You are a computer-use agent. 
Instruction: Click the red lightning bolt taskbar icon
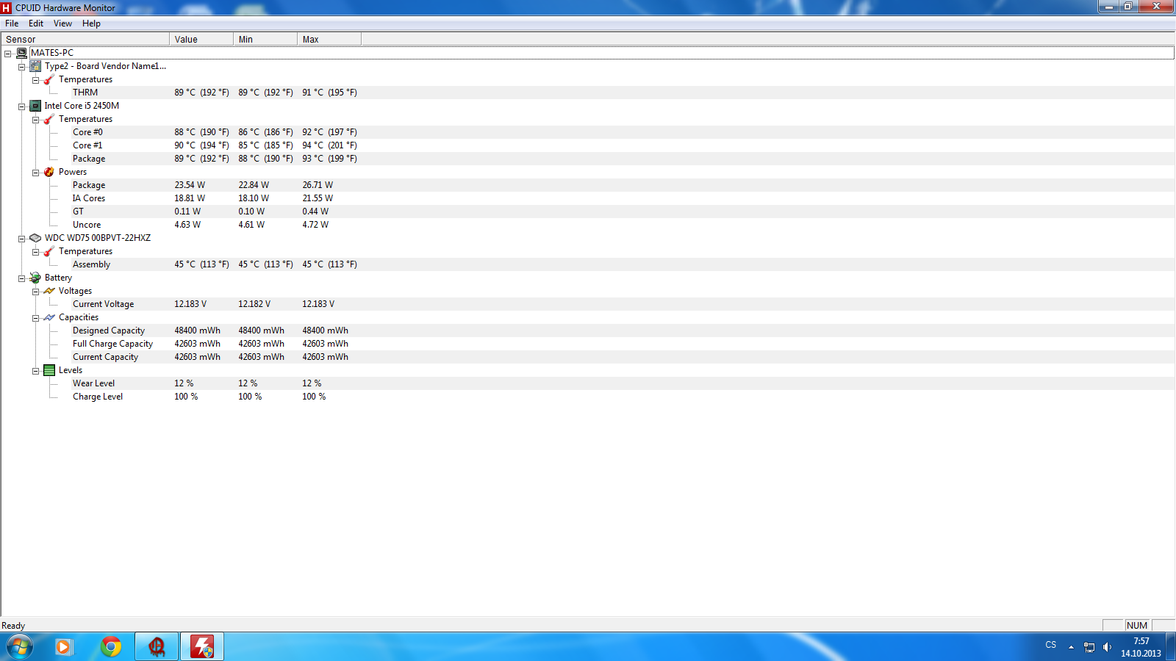click(202, 647)
